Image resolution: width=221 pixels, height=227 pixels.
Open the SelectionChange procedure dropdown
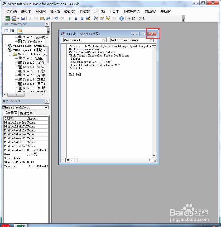151,40
